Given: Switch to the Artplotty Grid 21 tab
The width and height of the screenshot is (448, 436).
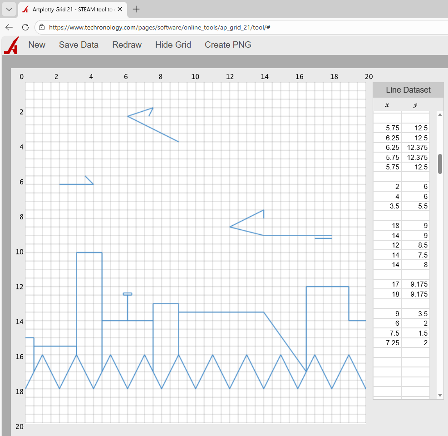Looking at the screenshot, I should [73, 9].
